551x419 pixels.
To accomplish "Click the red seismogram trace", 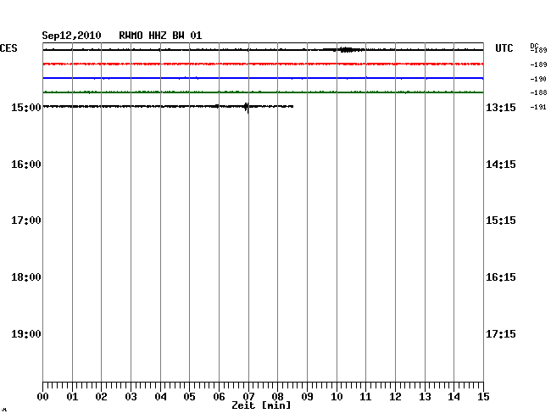I will pos(263,64).
